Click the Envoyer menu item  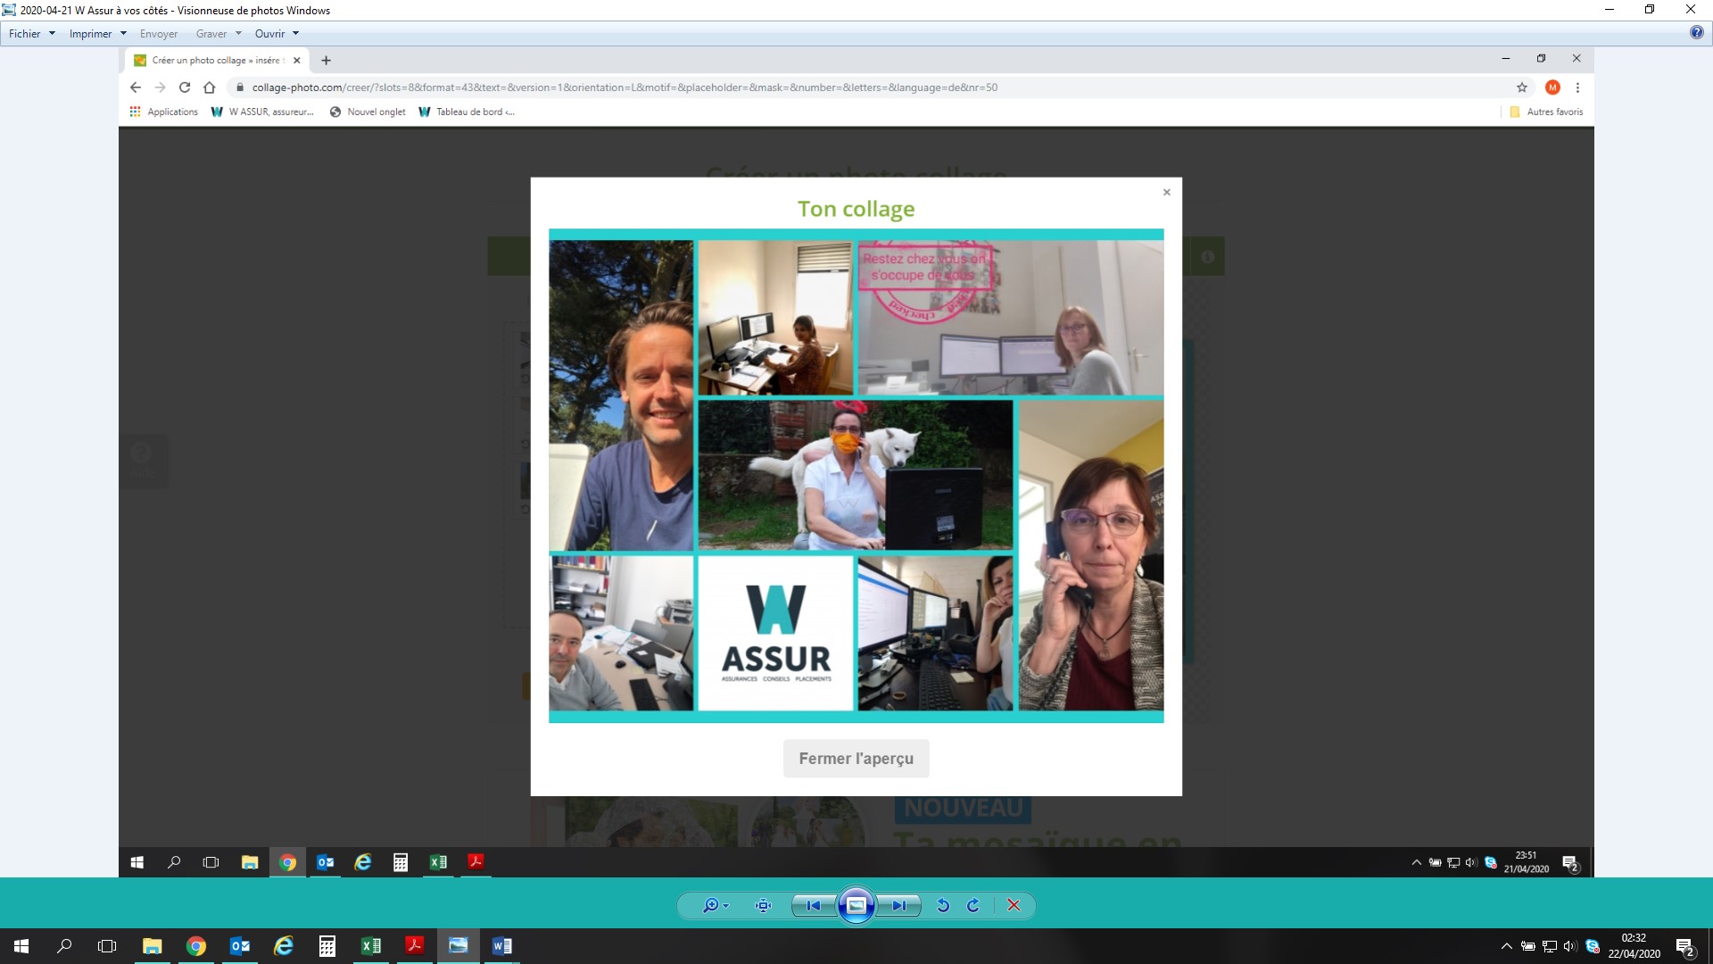(x=159, y=34)
